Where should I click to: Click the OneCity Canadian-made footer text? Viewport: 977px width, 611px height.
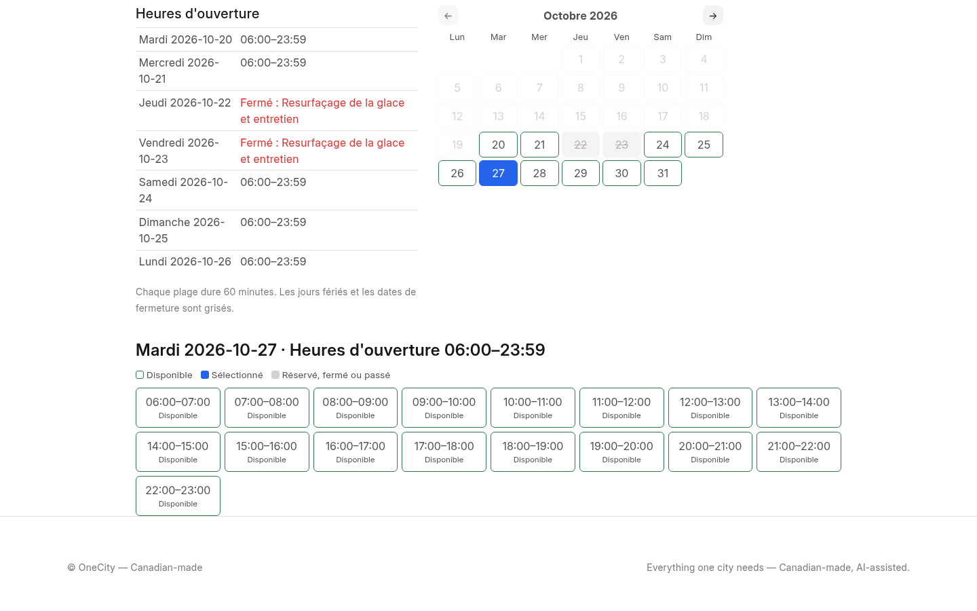[135, 568]
